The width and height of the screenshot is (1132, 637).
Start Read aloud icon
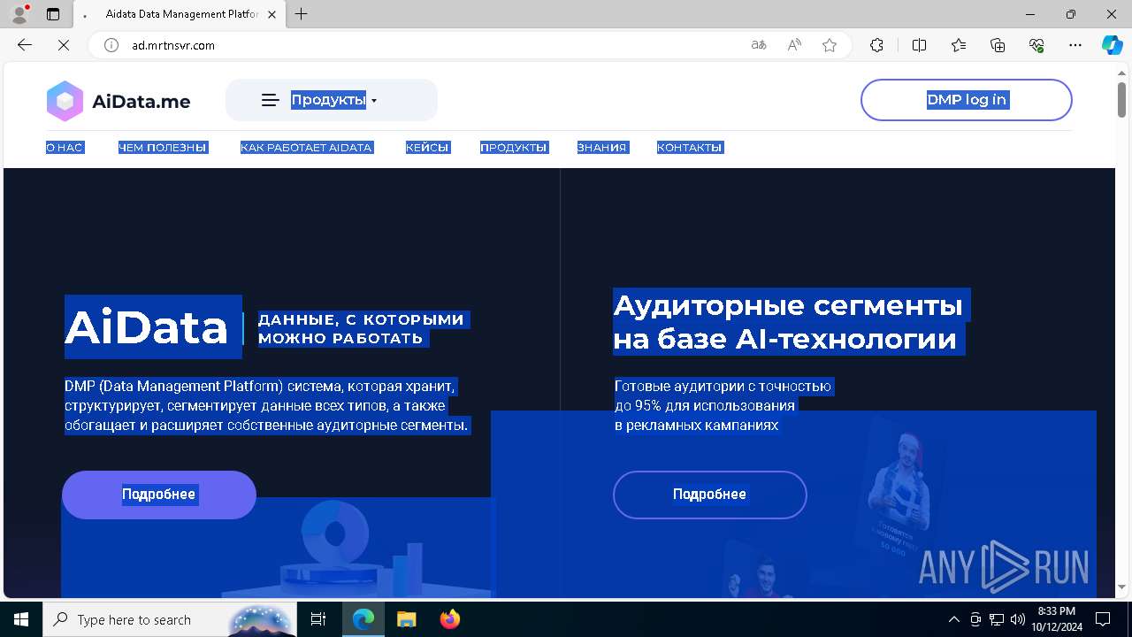click(x=794, y=45)
